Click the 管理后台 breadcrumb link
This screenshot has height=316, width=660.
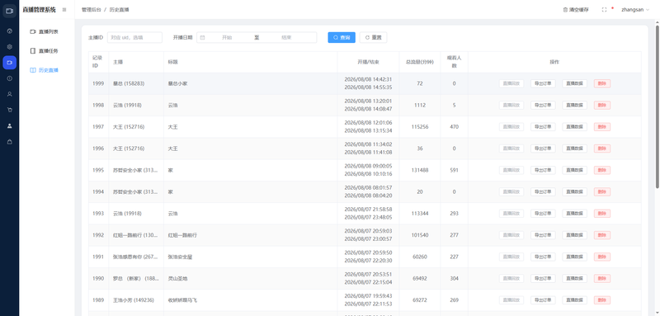(x=92, y=10)
